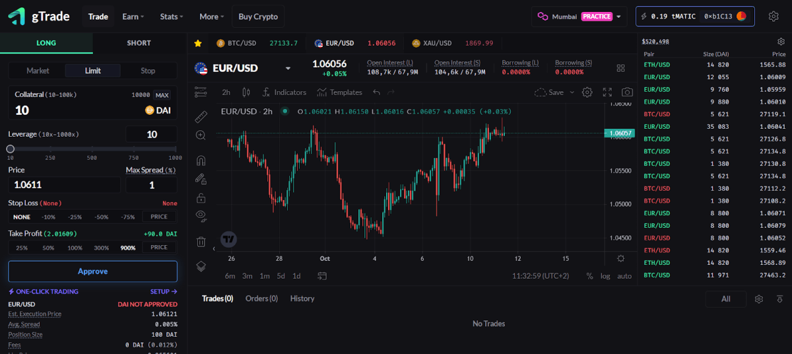Choose the Limit order type
Screen dimensions: 792x354
point(93,71)
